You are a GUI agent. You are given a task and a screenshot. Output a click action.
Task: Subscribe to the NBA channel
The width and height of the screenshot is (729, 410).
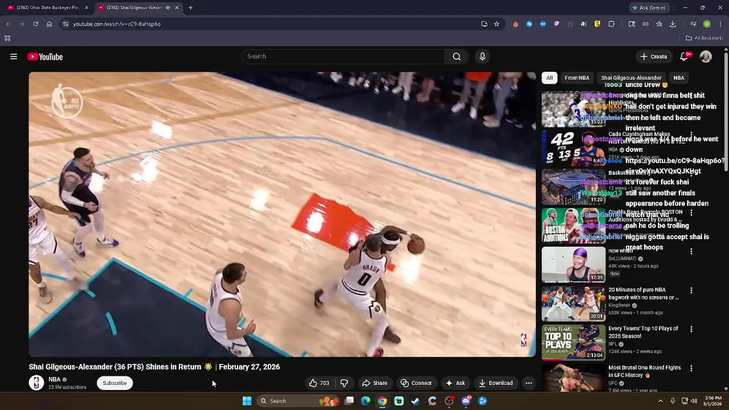[114, 383]
